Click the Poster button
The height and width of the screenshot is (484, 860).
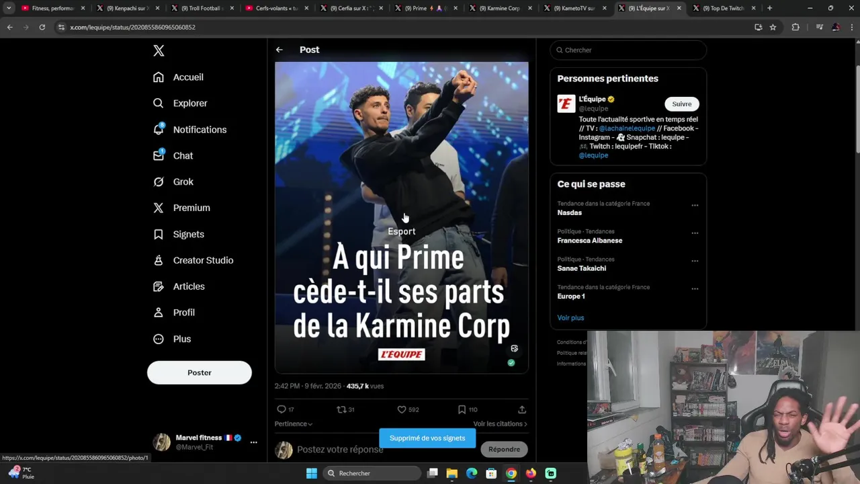point(200,372)
